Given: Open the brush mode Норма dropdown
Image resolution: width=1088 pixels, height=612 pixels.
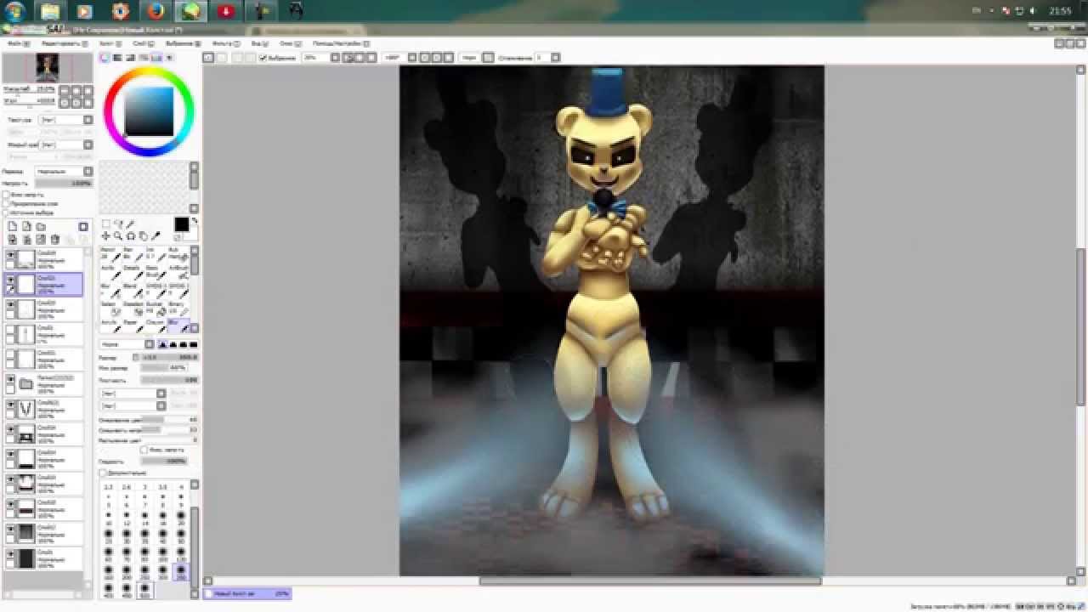Looking at the screenshot, I should click(127, 344).
